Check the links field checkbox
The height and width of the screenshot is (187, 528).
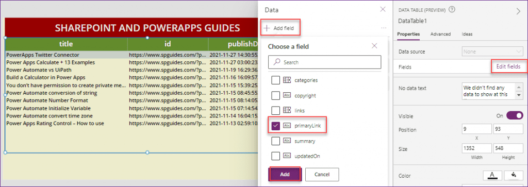click(x=275, y=110)
